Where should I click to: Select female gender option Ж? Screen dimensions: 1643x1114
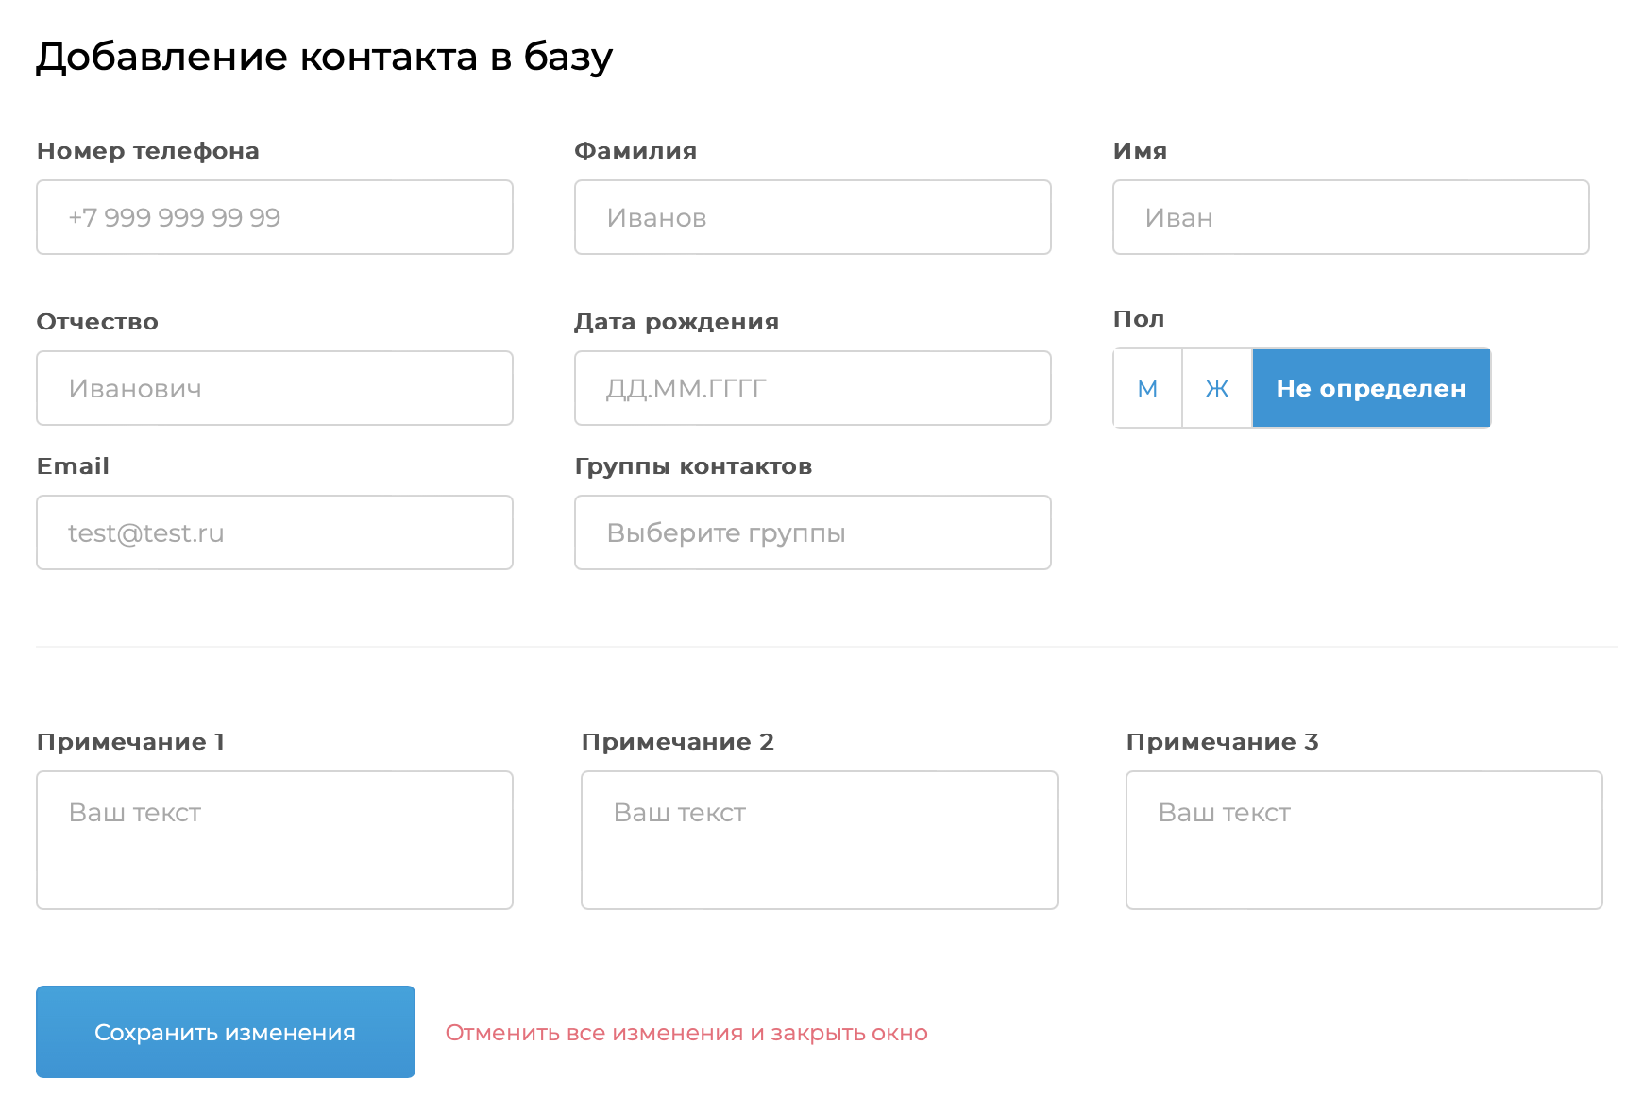coord(1217,388)
